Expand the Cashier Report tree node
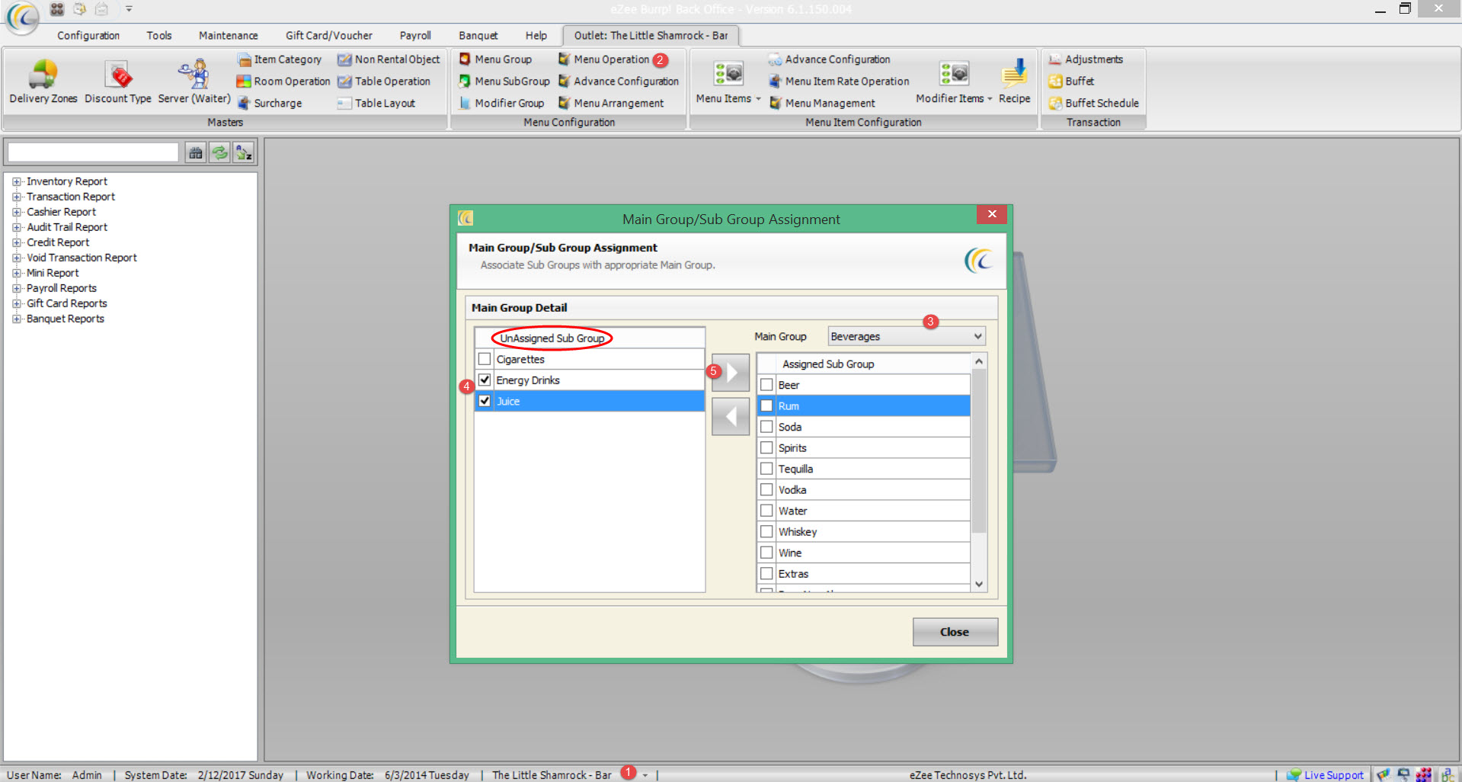 [16, 212]
